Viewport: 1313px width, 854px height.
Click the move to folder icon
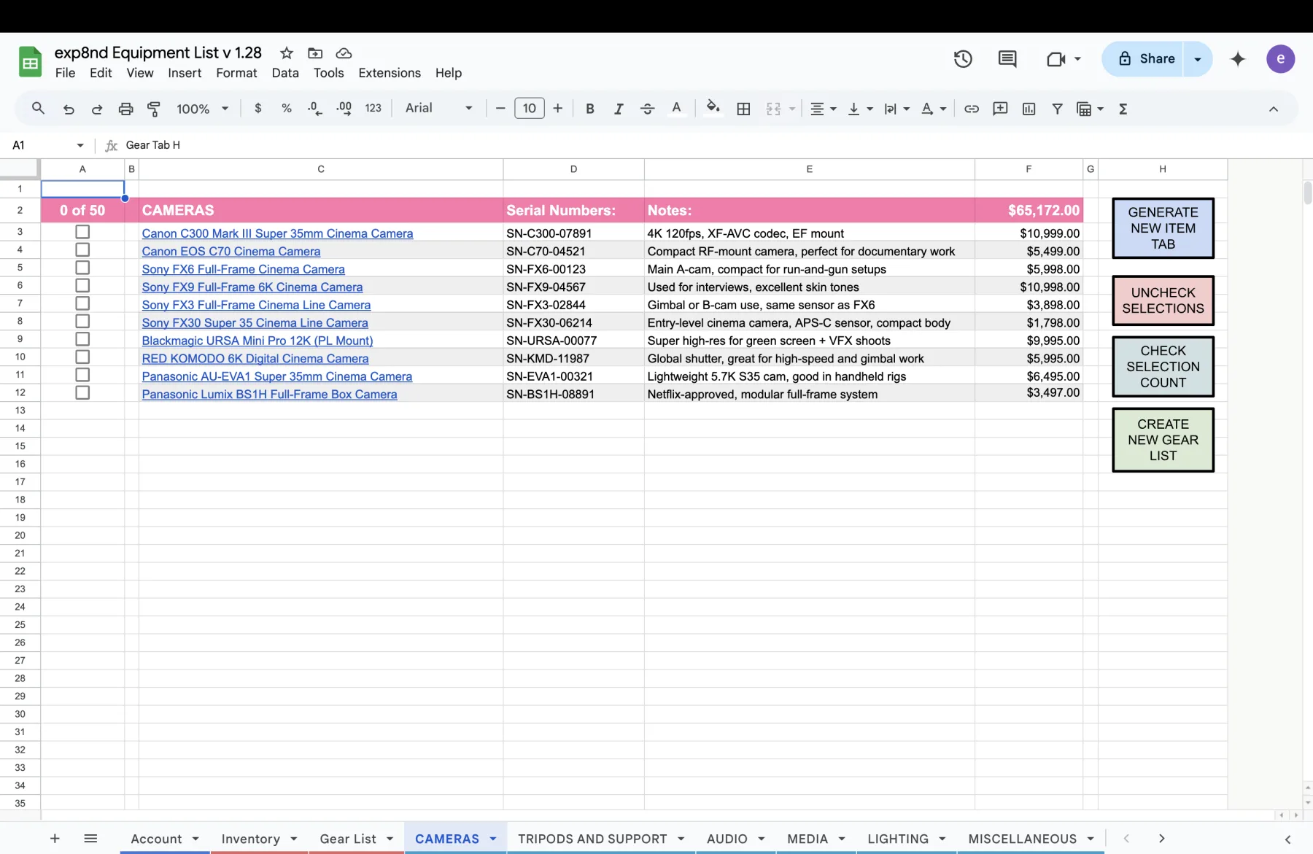pos(315,53)
